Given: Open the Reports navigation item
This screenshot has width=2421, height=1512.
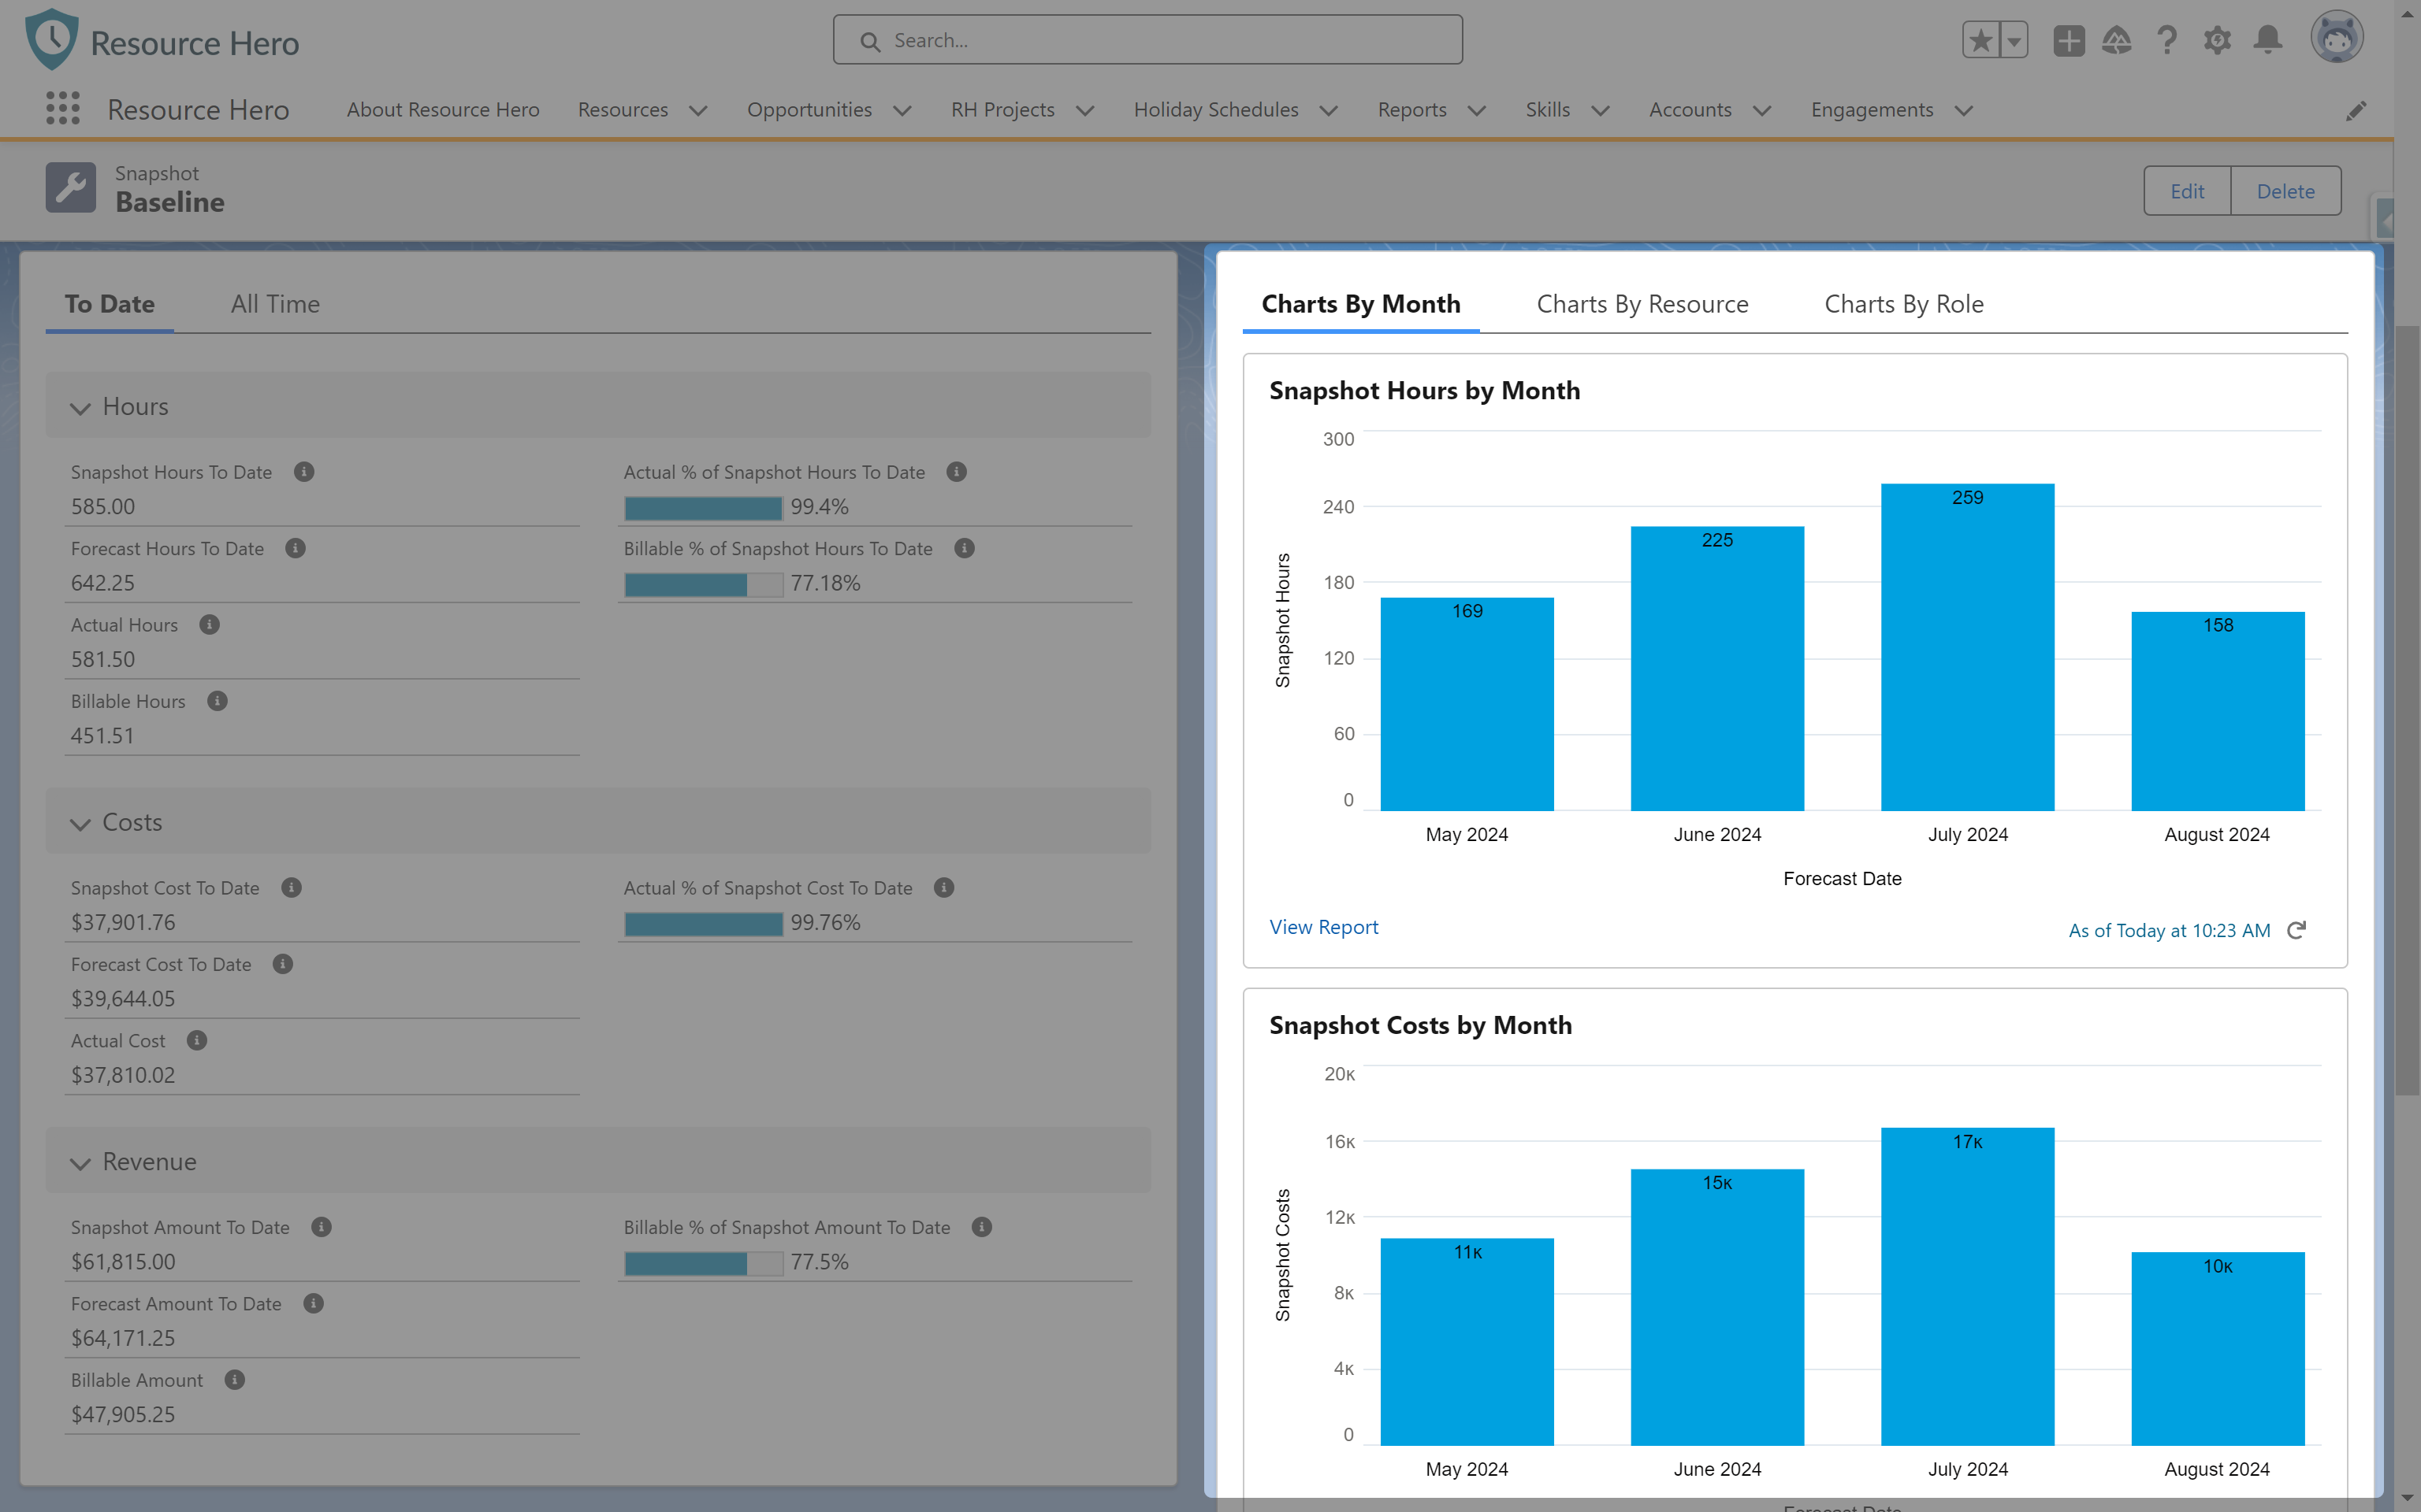Looking at the screenshot, I should point(1411,110).
